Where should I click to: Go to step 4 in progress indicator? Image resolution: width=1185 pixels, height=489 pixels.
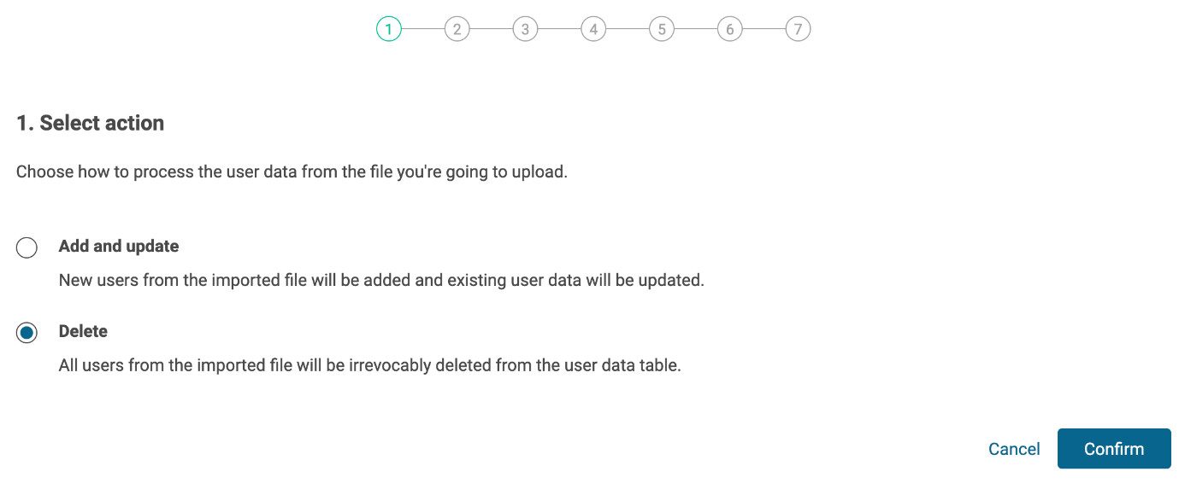(593, 30)
